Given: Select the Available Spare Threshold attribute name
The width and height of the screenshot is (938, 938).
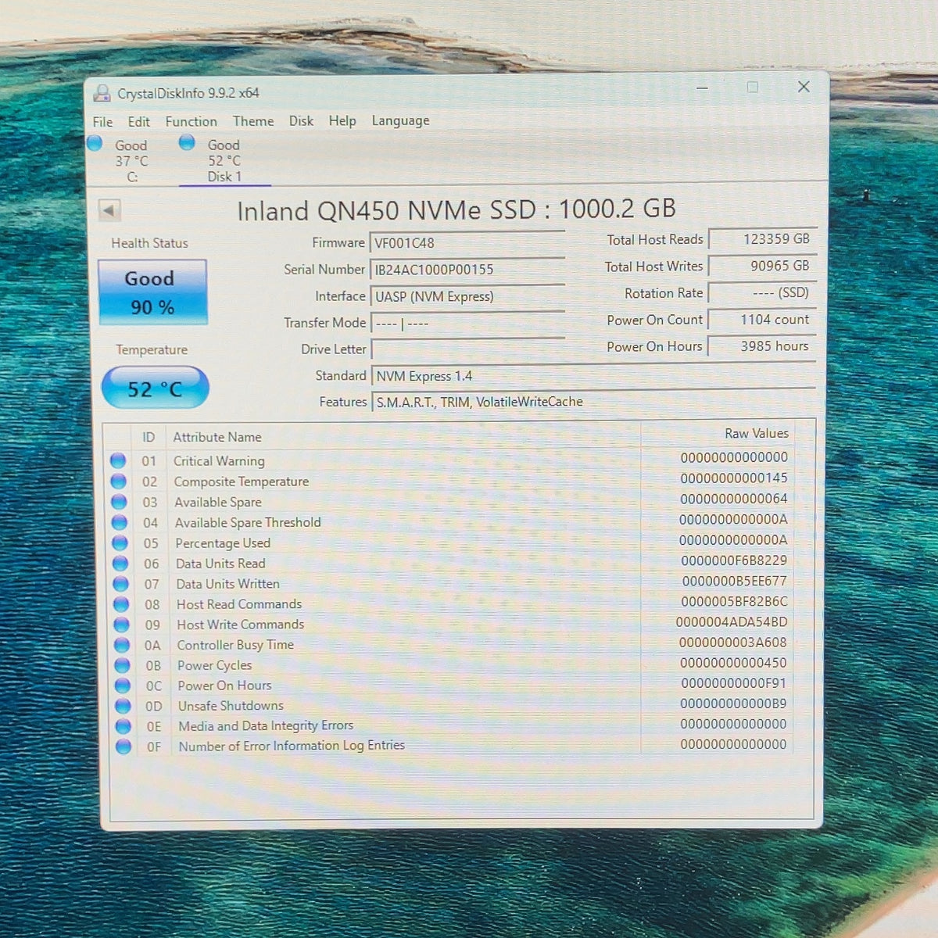Looking at the screenshot, I should click(x=248, y=522).
